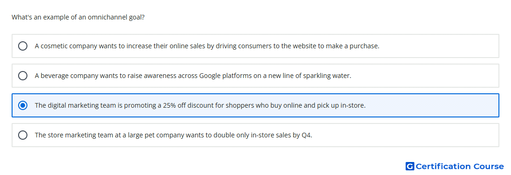The width and height of the screenshot is (511, 175).
Task: Click the omnichannel goal question text
Action: (78, 17)
